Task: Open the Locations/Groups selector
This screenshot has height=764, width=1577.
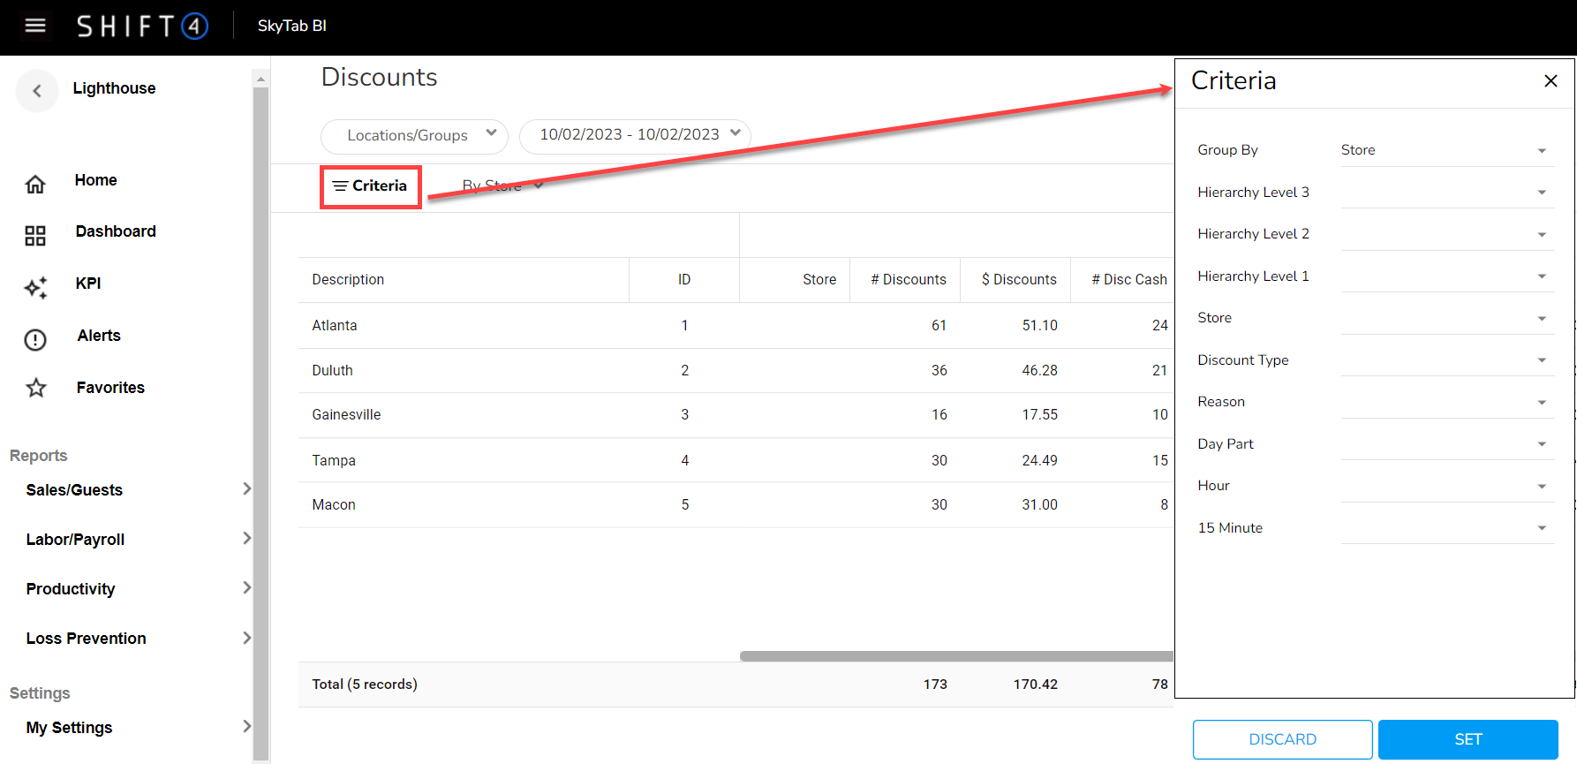Action: [414, 135]
